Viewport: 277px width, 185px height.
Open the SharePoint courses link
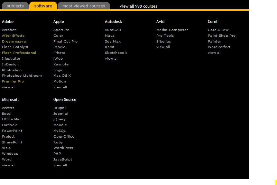(x=12, y=142)
